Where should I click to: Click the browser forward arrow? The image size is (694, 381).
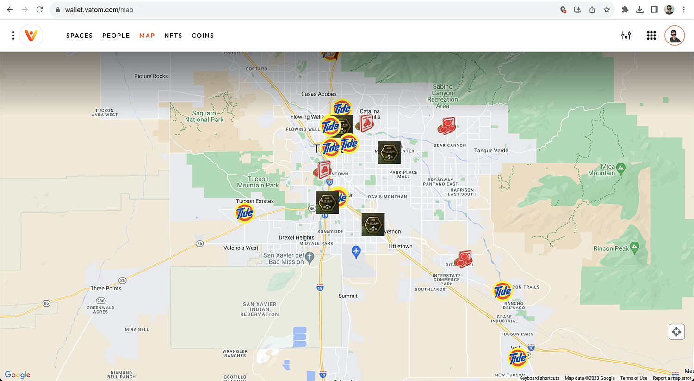[25, 10]
